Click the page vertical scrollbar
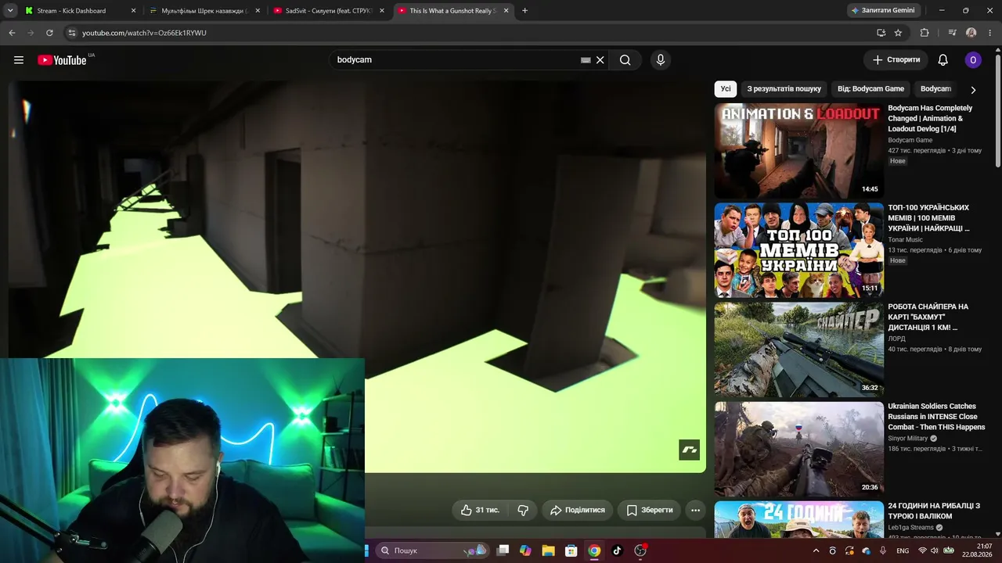This screenshot has height=563, width=1002. (997, 109)
